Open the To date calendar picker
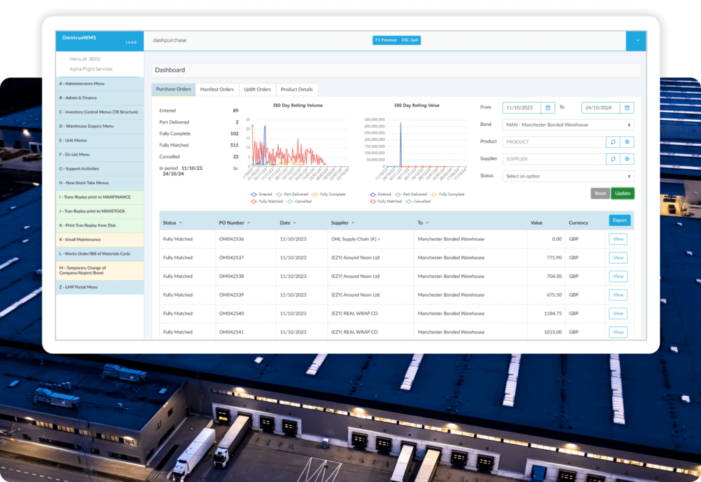 [627, 107]
